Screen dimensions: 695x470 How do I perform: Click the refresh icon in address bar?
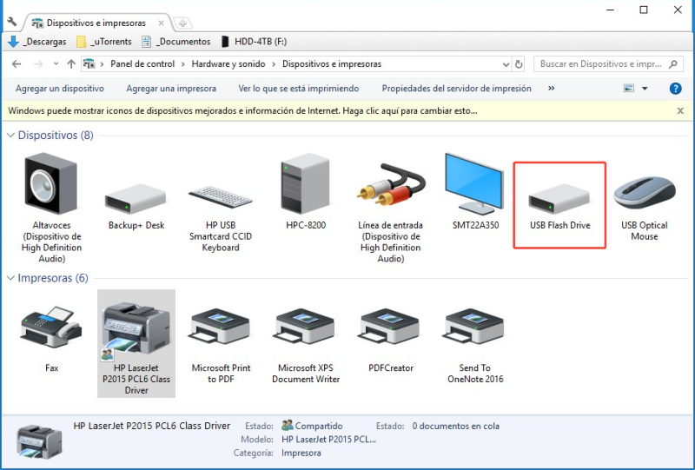click(x=519, y=64)
